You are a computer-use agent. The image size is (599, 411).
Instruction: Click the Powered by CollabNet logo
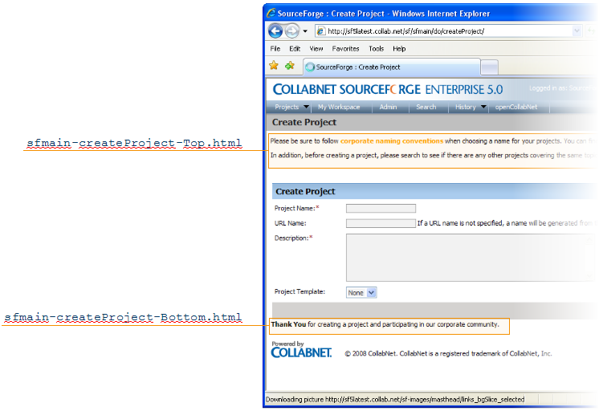301,349
